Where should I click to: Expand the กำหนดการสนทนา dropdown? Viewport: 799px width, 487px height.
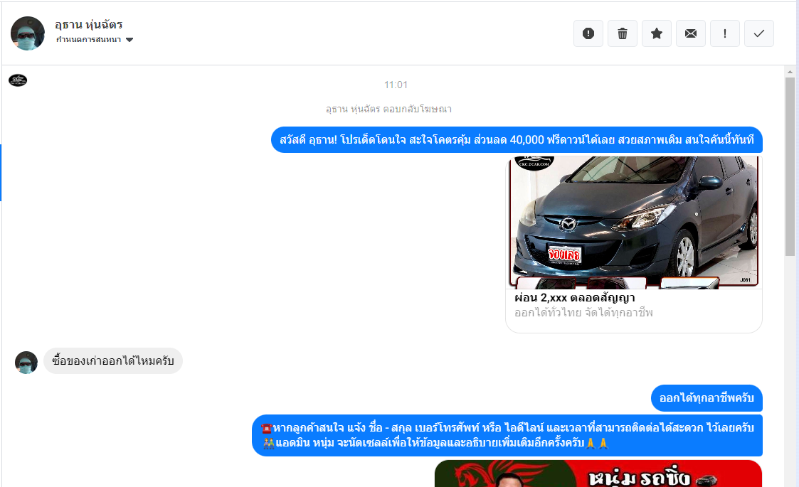(95, 40)
